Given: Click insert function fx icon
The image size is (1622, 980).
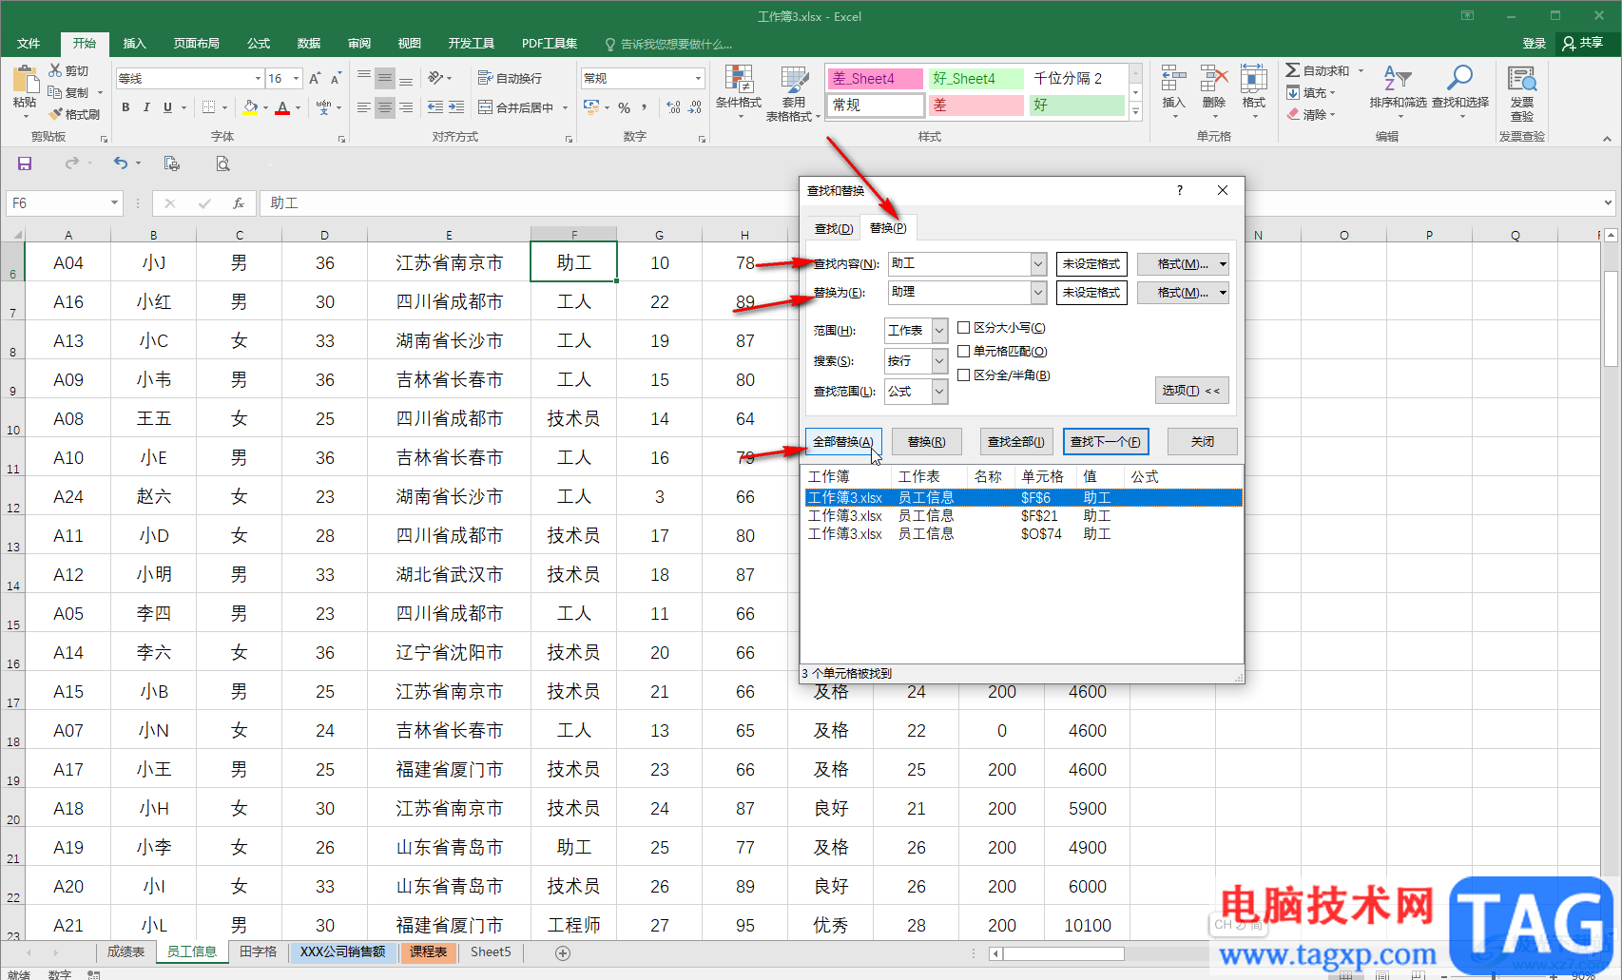Looking at the screenshot, I should (x=239, y=202).
